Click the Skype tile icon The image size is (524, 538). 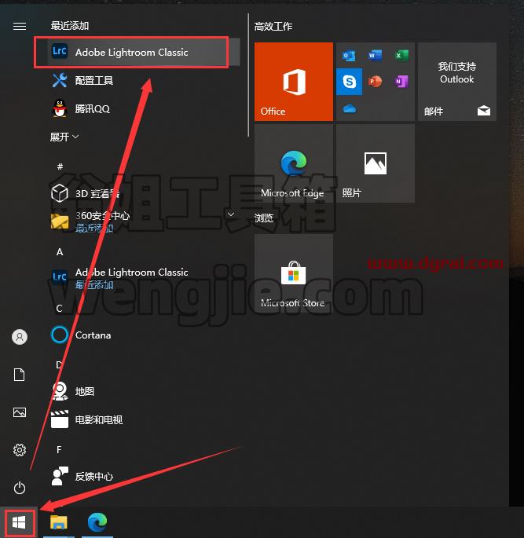(x=349, y=82)
